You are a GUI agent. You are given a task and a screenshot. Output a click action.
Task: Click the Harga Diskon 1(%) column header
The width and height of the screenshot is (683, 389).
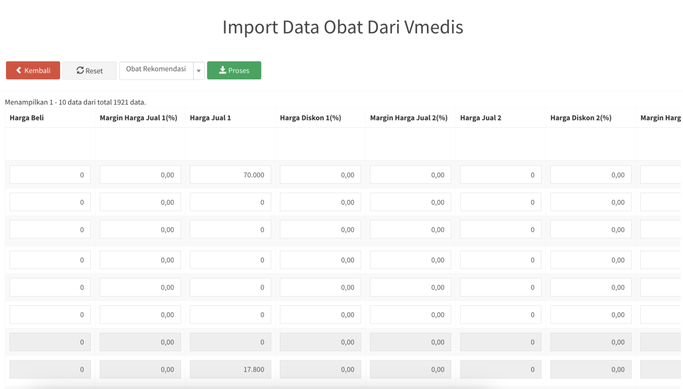(x=310, y=118)
